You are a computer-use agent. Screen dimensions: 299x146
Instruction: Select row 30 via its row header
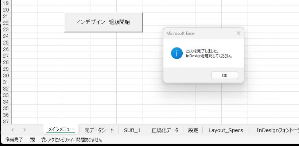point(5,76)
